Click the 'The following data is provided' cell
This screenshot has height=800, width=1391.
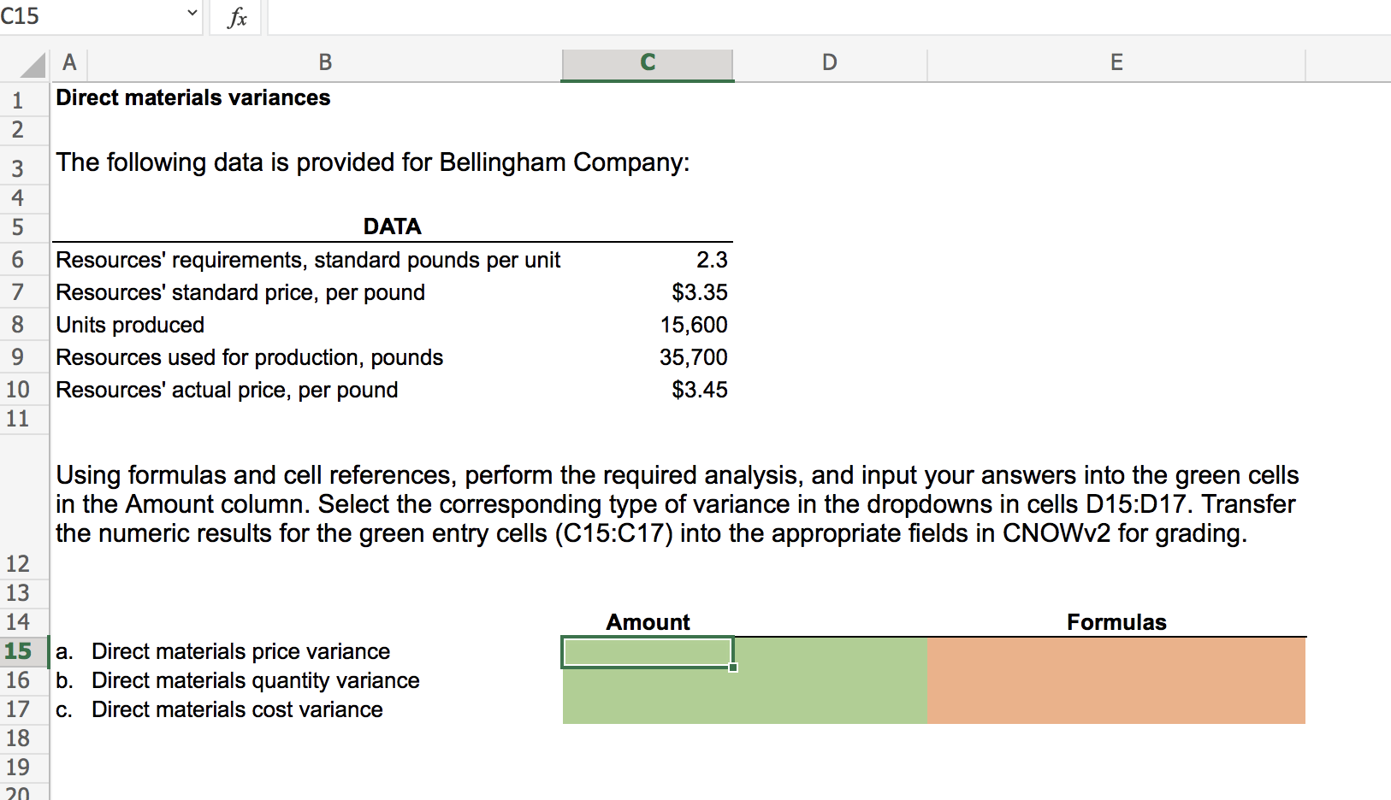373,162
